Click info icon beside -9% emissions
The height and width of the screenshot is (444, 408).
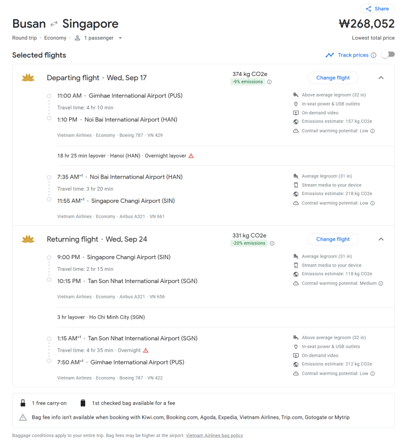pos(270,82)
